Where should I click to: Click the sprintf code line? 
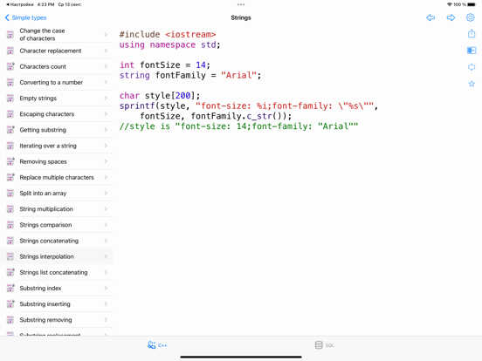coord(249,106)
